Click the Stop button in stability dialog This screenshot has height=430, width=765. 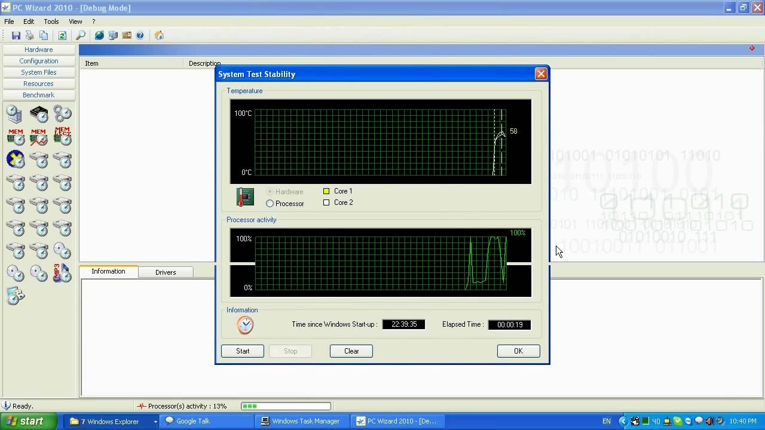(x=290, y=351)
